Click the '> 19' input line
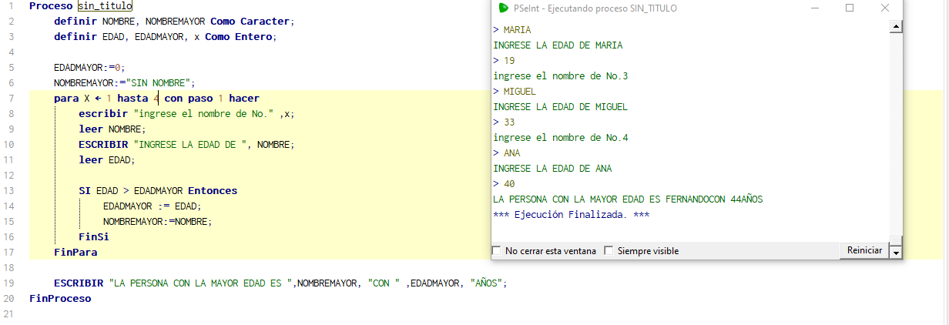This screenshot has width=949, height=325. pyautogui.click(x=504, y=60)
